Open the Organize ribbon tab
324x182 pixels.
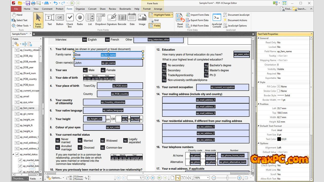80,9
